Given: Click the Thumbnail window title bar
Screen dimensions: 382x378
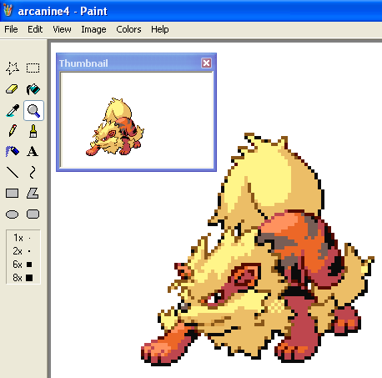Looking at the screenshot, I should 136,63.
